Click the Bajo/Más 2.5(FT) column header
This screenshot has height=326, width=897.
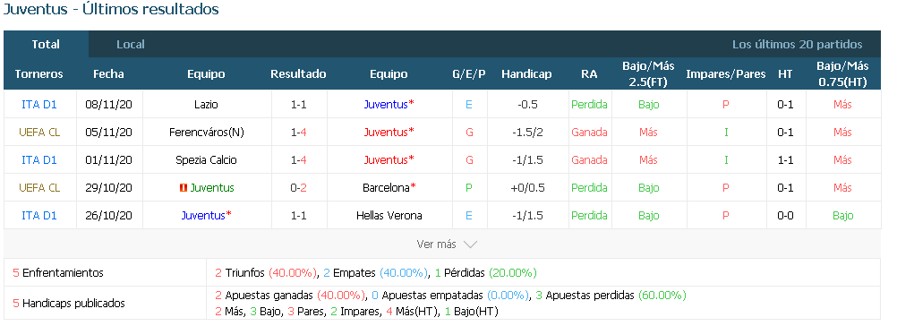click(648, 73)
